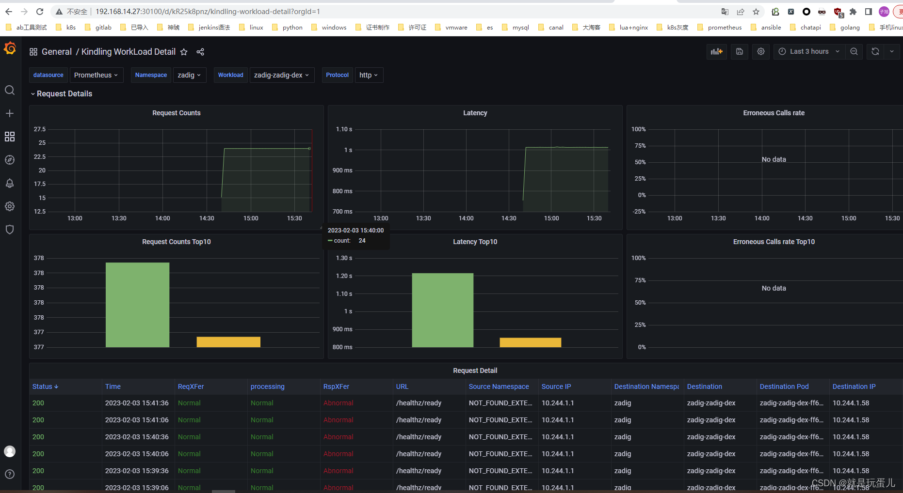Viewport: 903px width, 493px height.
Task: Click Erroneous Calls rate panel title
Action: (774, 113)
